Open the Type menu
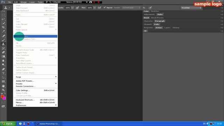 click(x=40, y=2)
